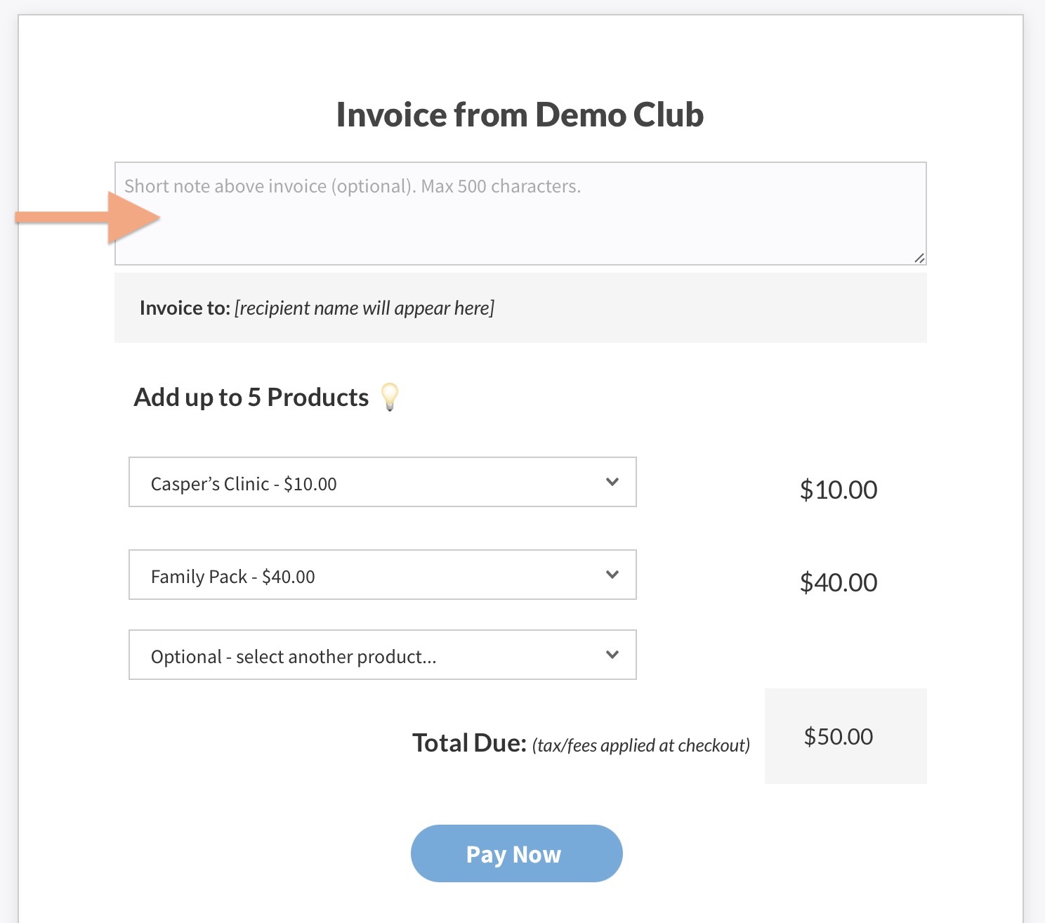Click the lightbulb tip icon beside Products heading

point(390,397)
